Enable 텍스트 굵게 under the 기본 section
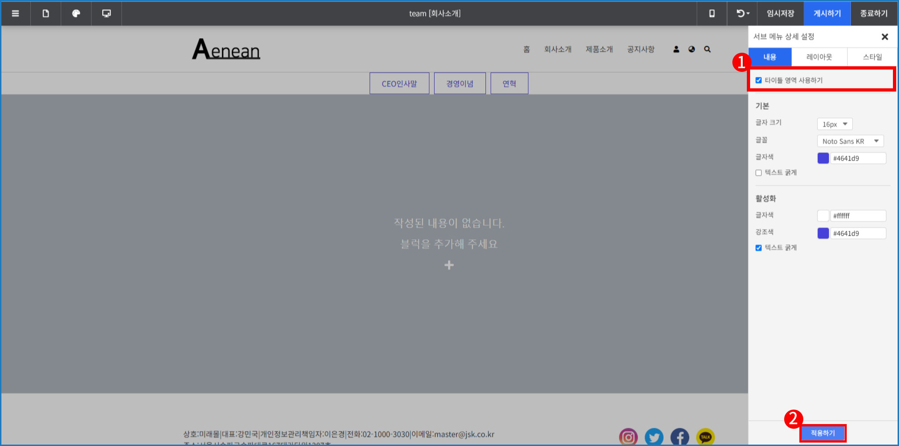 click(x=759, y=173)
